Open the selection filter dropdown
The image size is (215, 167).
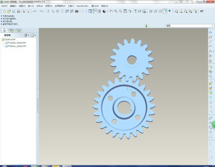click(212, 26)
